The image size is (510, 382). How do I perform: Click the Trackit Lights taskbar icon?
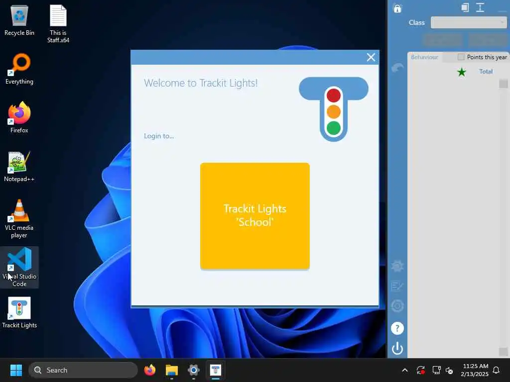point(215,370)
